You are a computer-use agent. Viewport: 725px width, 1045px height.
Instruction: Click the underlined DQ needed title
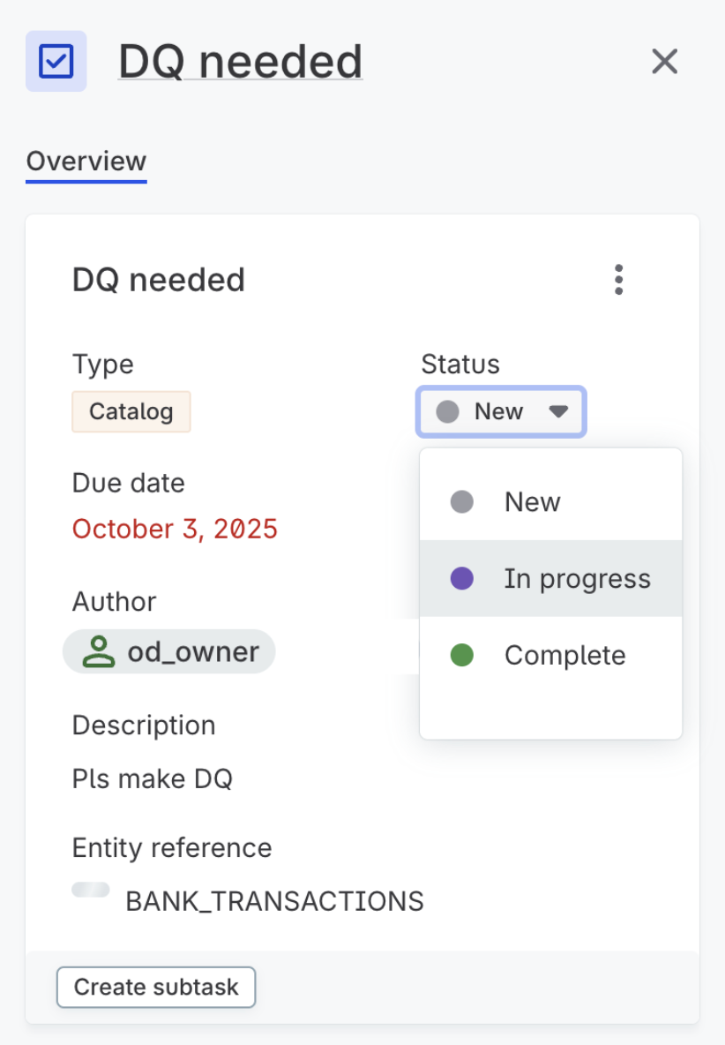(x=241, y=61)
